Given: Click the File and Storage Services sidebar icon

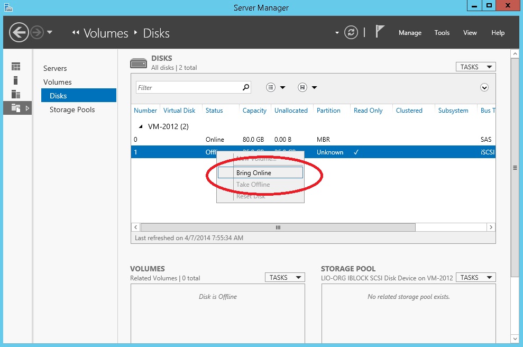Looking at the screenshot, I should click(16, 108).
